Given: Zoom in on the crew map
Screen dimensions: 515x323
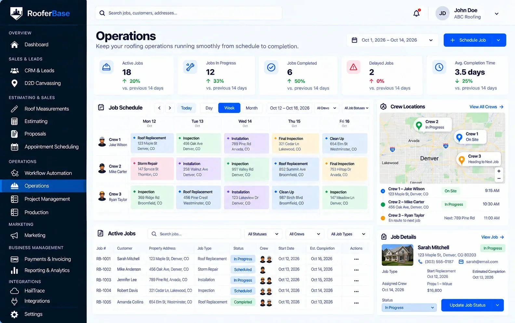Looking at the screenshot, I should pos(499,171).
